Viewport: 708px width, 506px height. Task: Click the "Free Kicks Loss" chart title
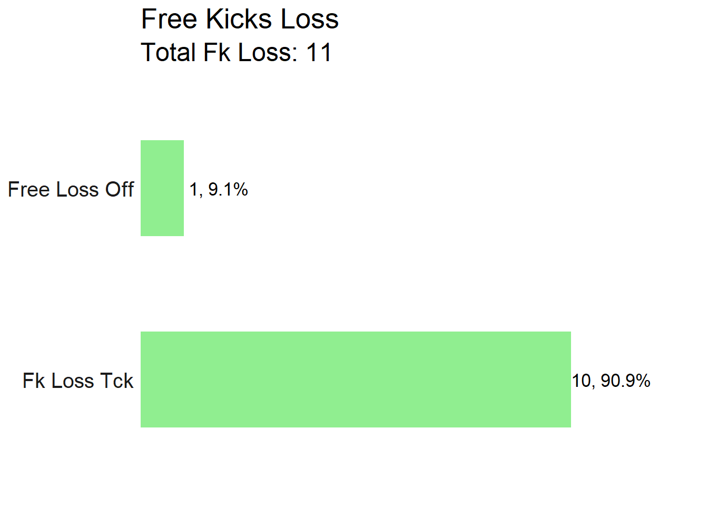coord(240,20)
